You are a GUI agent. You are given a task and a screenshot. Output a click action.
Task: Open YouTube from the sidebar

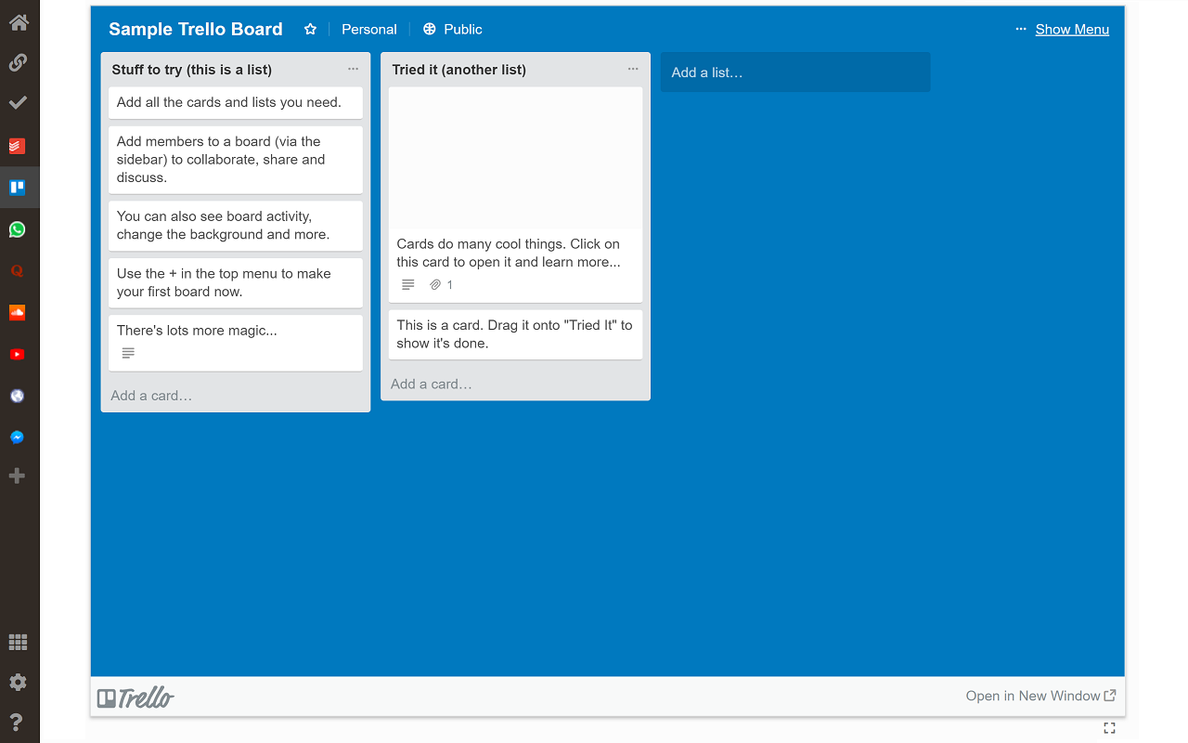click(17, 354)
